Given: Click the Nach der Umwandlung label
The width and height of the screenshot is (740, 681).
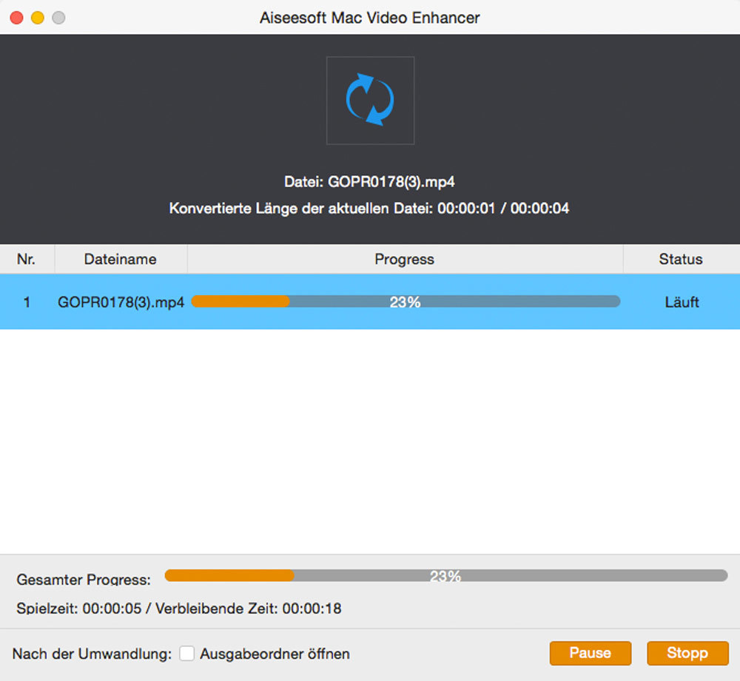Looking at the screenshot, I should point(92,654).
